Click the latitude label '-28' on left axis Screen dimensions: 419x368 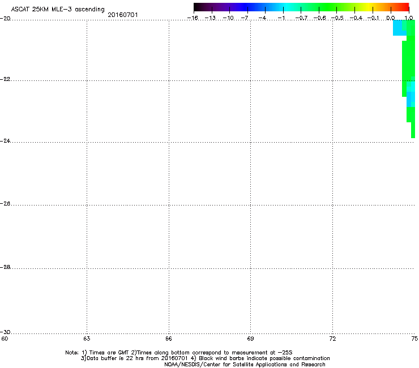pyautogui.click(x=5, y=267)
